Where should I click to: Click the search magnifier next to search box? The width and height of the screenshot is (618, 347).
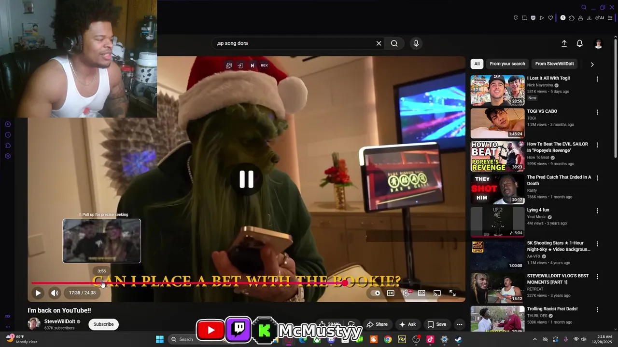coord(394,43)
